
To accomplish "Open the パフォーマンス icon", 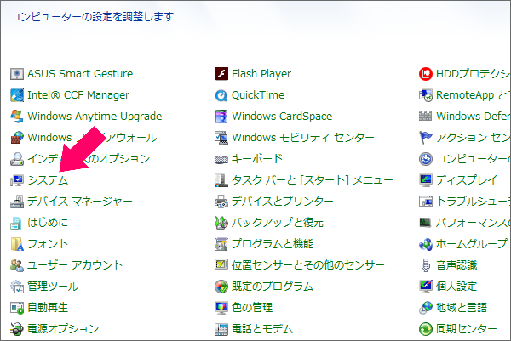I will pos(426,223).
